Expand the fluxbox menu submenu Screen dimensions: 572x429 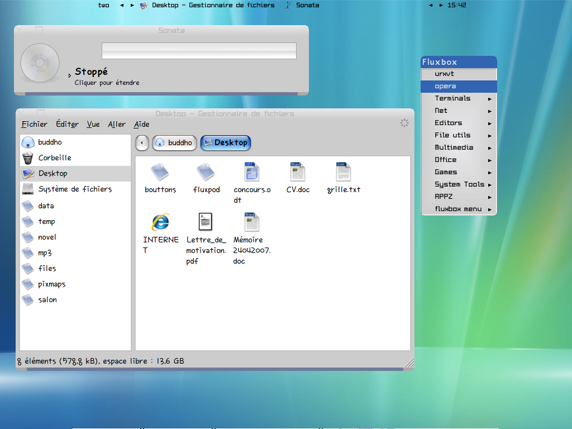tap(490, 209)
